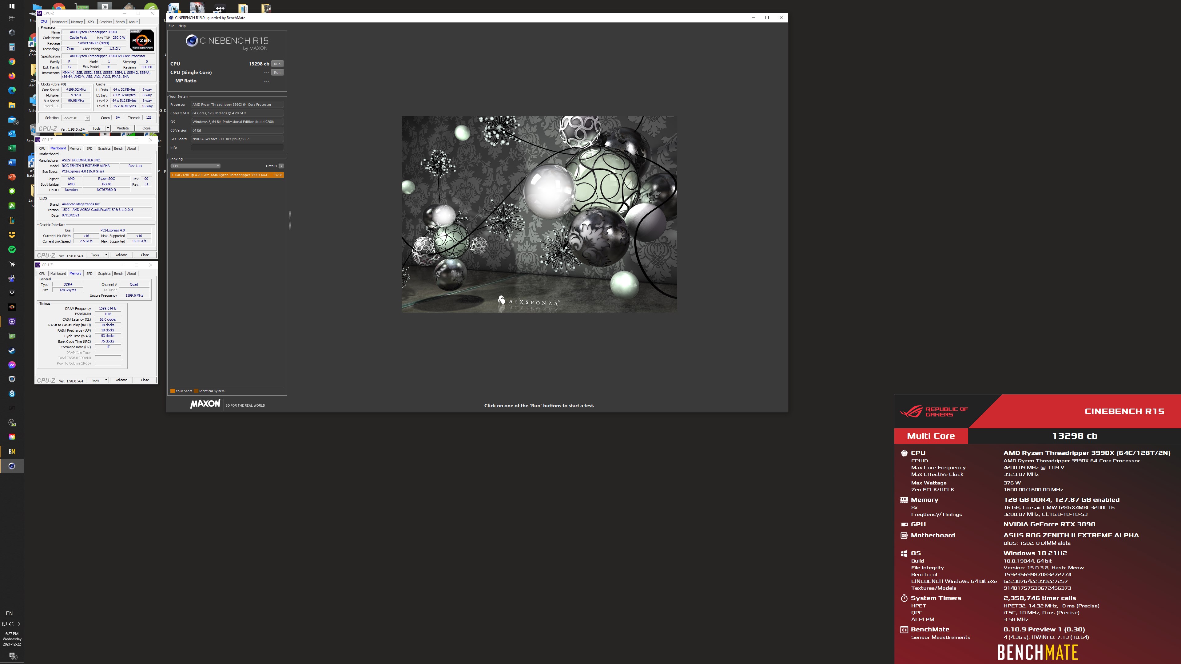Open Task View in the taskbar
The image size is (1181, 664).
tap(12, 18)
